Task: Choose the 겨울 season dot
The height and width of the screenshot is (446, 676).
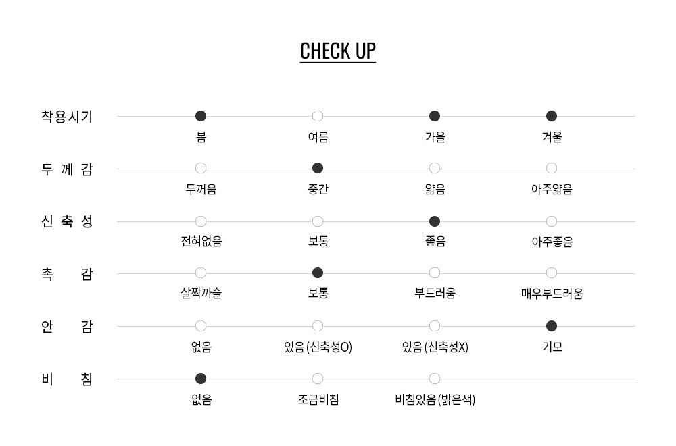Action: coord(552,116)
